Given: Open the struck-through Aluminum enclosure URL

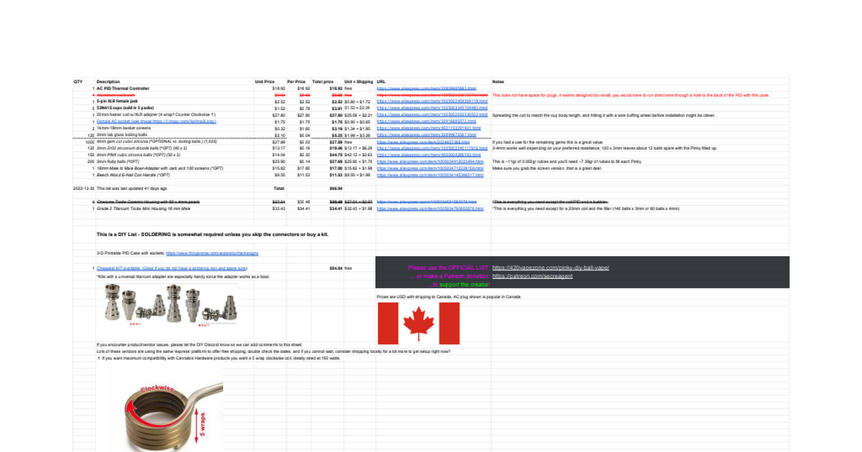Looking at the screenshot, I should (432, 95).
